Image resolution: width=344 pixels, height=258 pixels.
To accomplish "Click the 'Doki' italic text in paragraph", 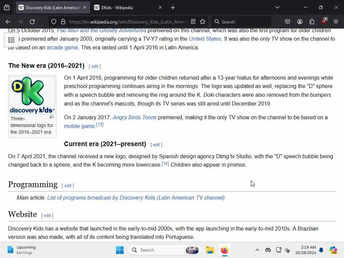I will (x=209, y=95).
